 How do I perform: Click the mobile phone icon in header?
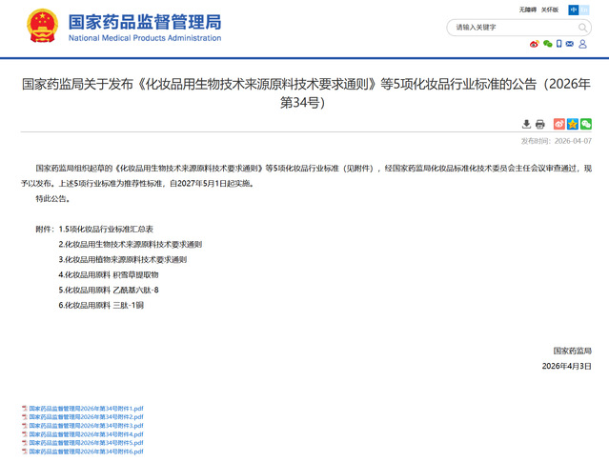coord(559,44)
